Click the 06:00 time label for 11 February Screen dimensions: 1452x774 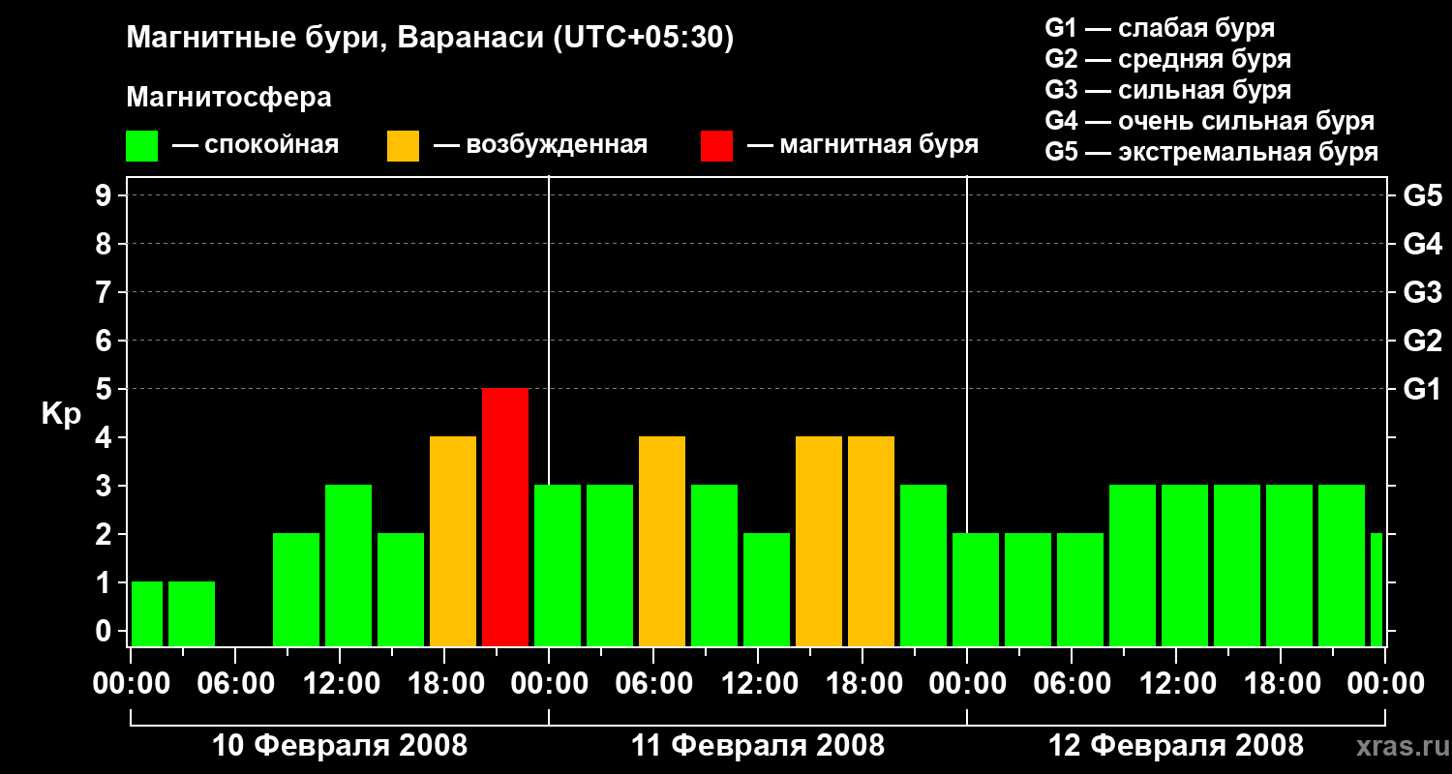click(653, 684)
